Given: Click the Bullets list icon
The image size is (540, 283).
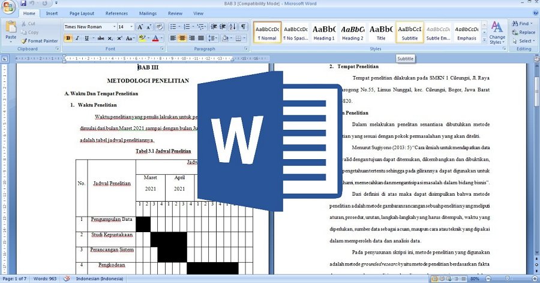Looking at the screenshot, I should [173, 27].
